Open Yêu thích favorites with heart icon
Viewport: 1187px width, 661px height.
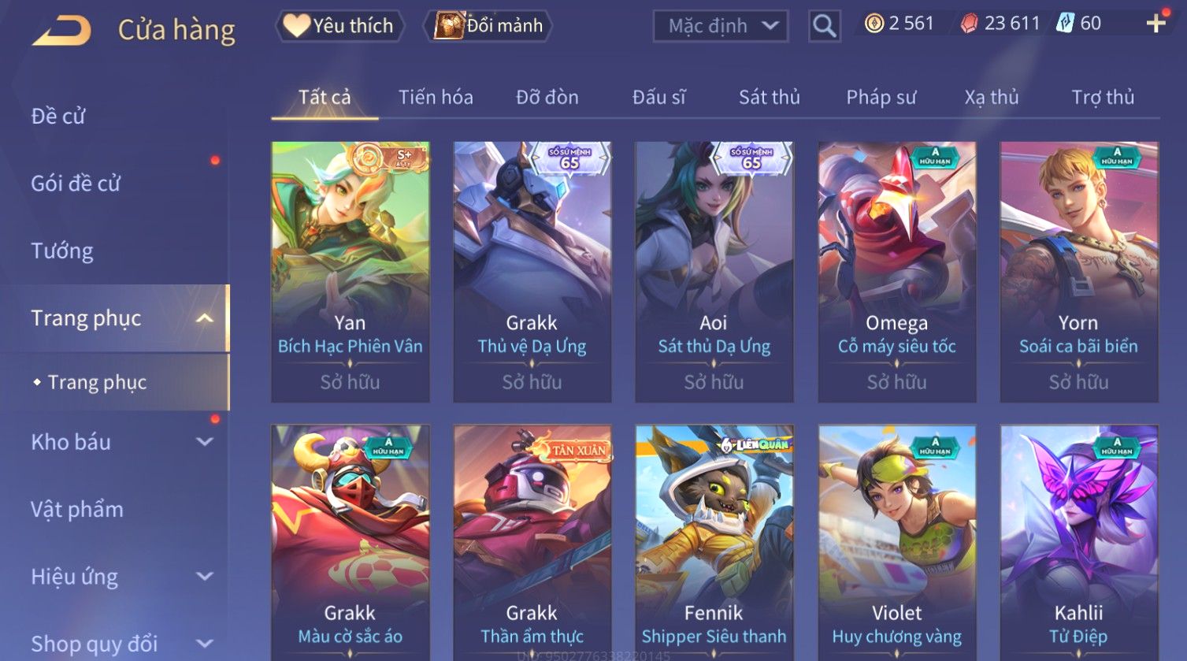click(x=339, y=26)
